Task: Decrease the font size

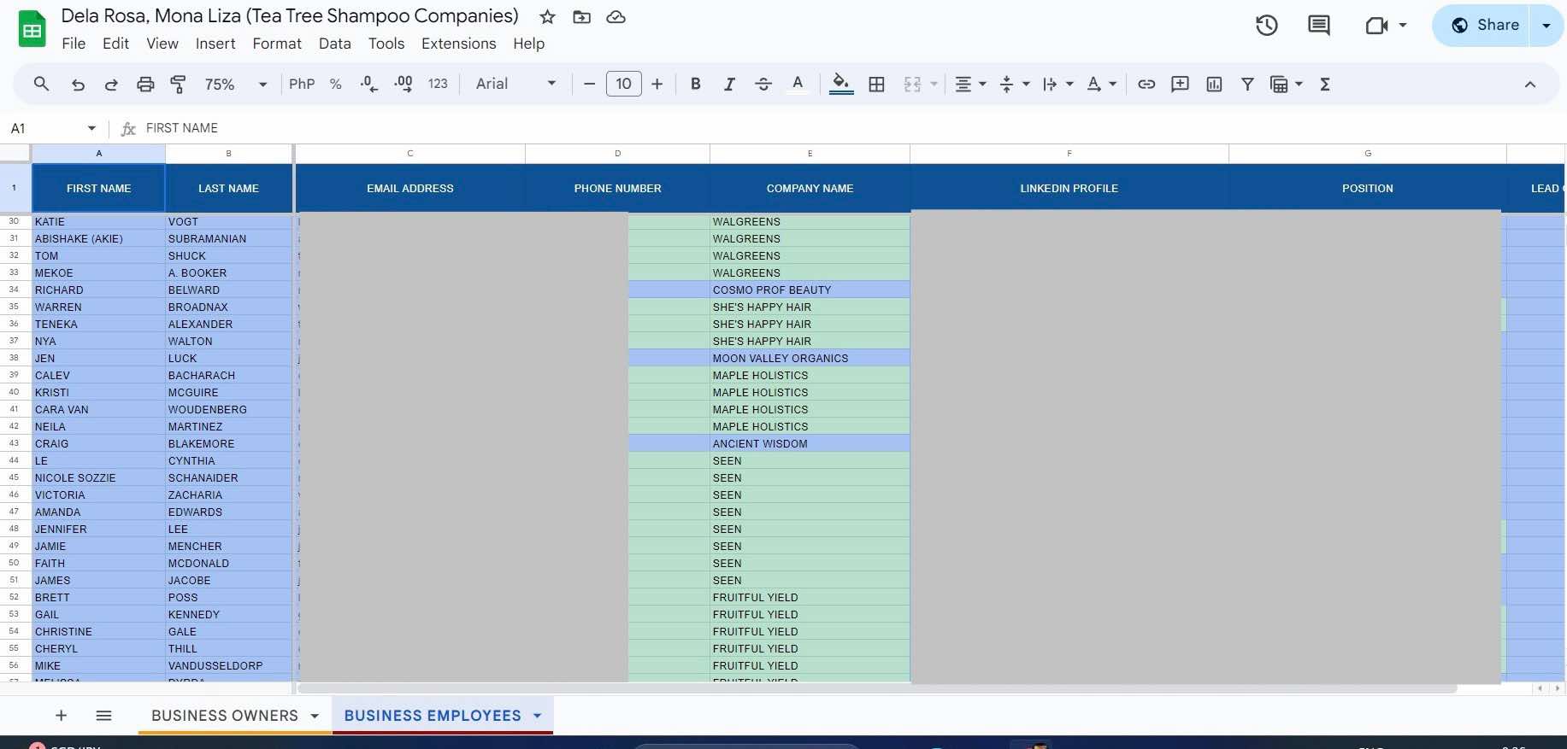Action: (x=589, y=84)
